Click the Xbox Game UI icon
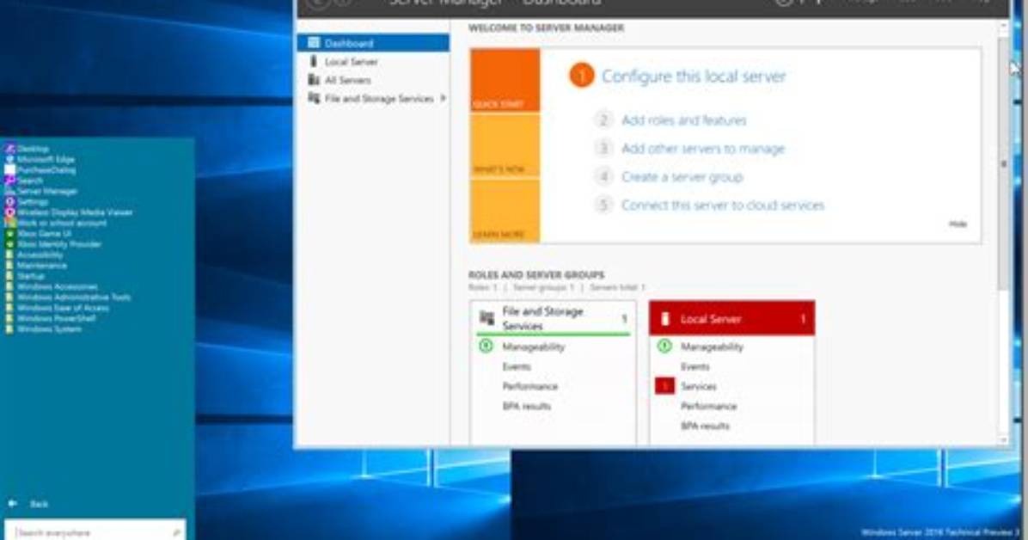 [9, 234]
